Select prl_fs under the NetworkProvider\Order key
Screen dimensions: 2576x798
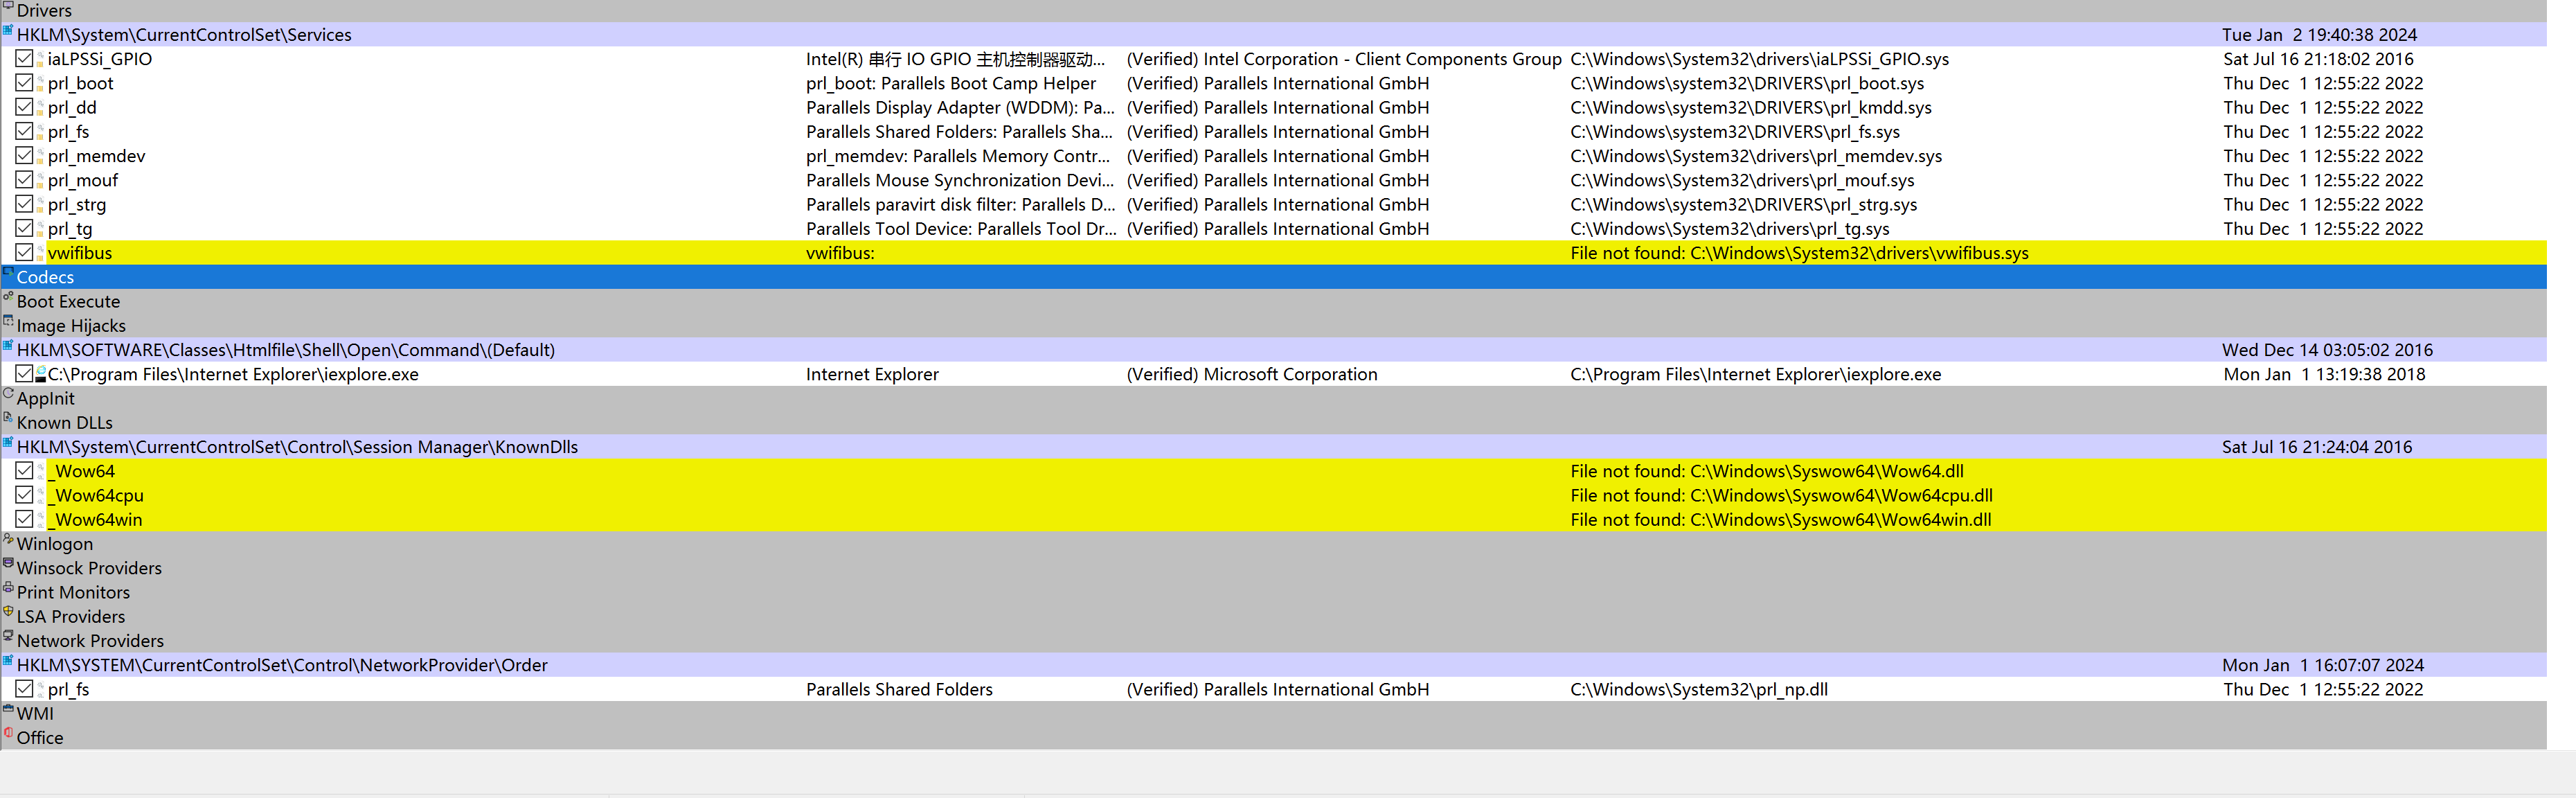coord(68,689)
